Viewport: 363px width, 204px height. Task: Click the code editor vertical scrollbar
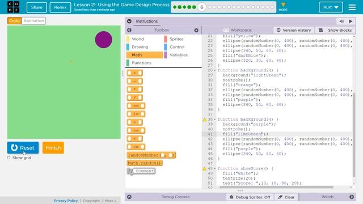354,135
